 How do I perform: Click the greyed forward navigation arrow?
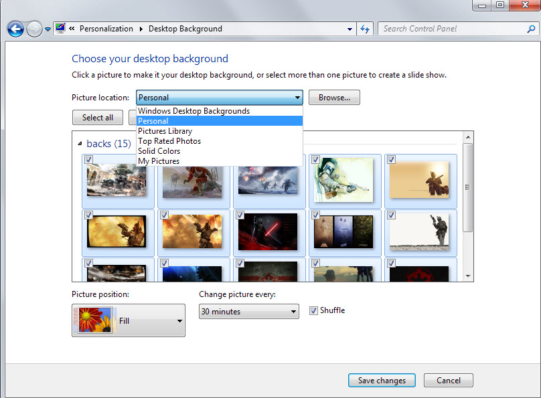point(35,29)
